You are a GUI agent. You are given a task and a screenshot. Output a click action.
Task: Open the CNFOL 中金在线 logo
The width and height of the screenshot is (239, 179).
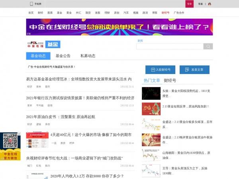(35, 44)
